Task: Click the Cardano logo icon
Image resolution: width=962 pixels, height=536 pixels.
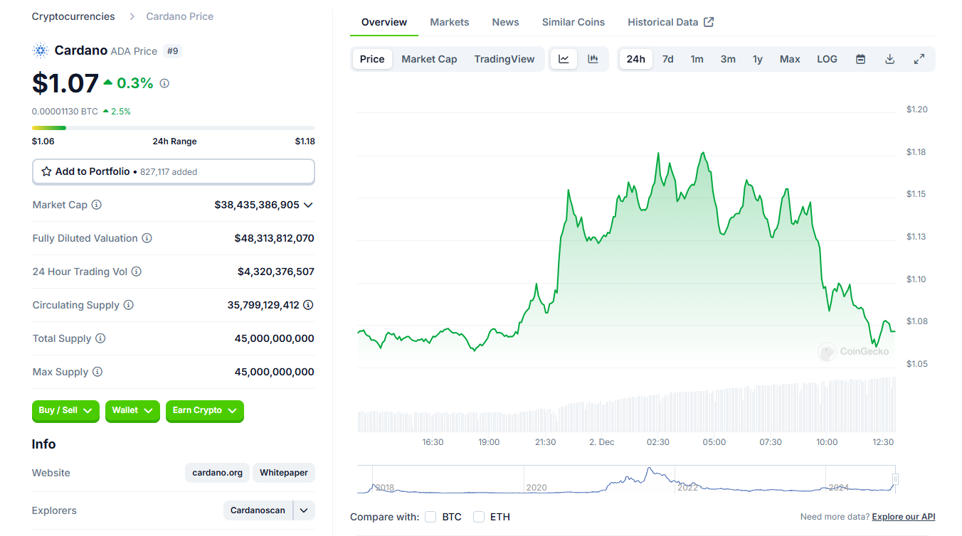Action: 41,50
